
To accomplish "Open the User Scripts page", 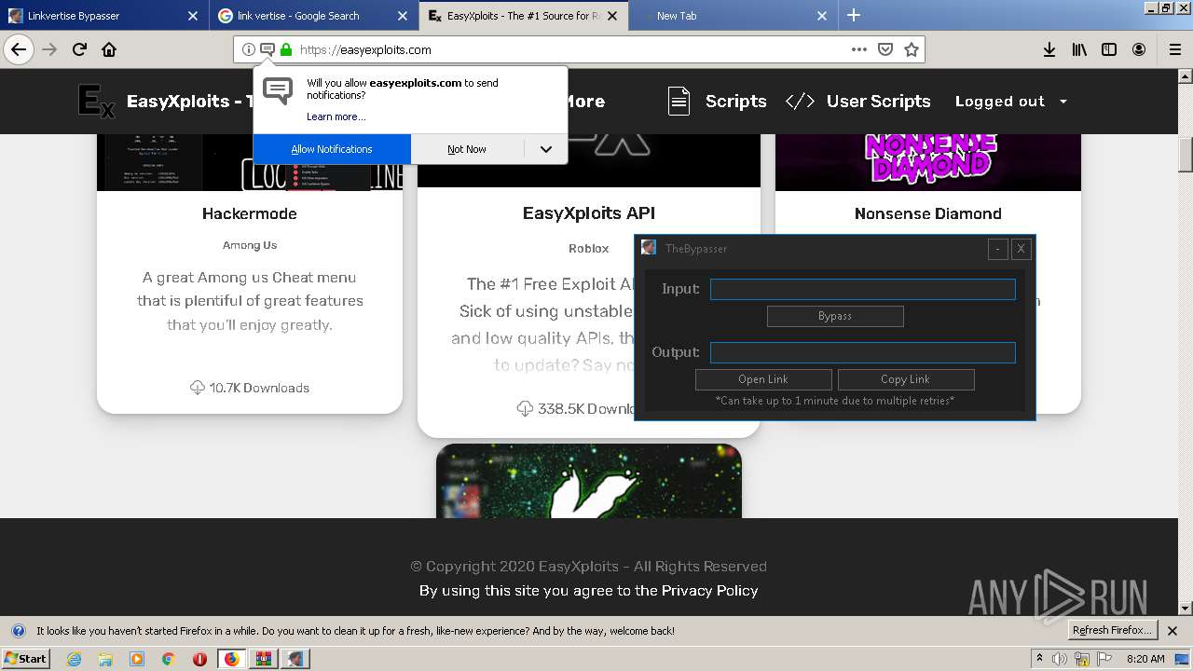I will pyautogui.click(x=879, y=101).
